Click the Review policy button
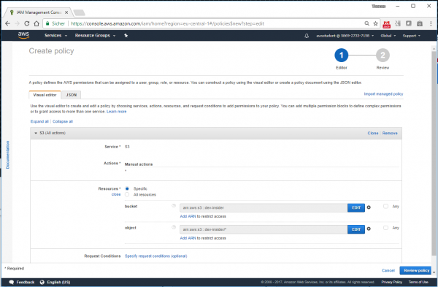This screenshot has width=438, height=287. click(x=416, y=270)
